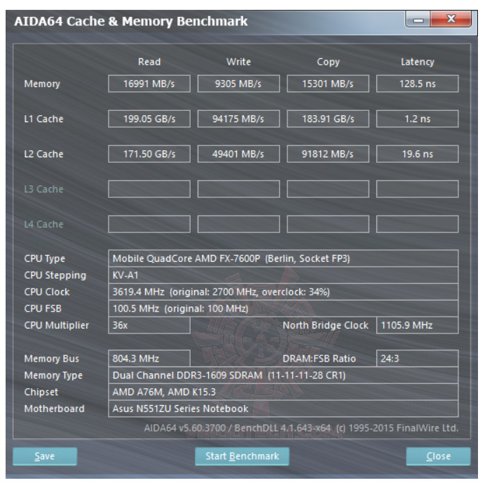Click the CPU FSB value 100.5 MHz
The image size is (485, 490).
283,308
